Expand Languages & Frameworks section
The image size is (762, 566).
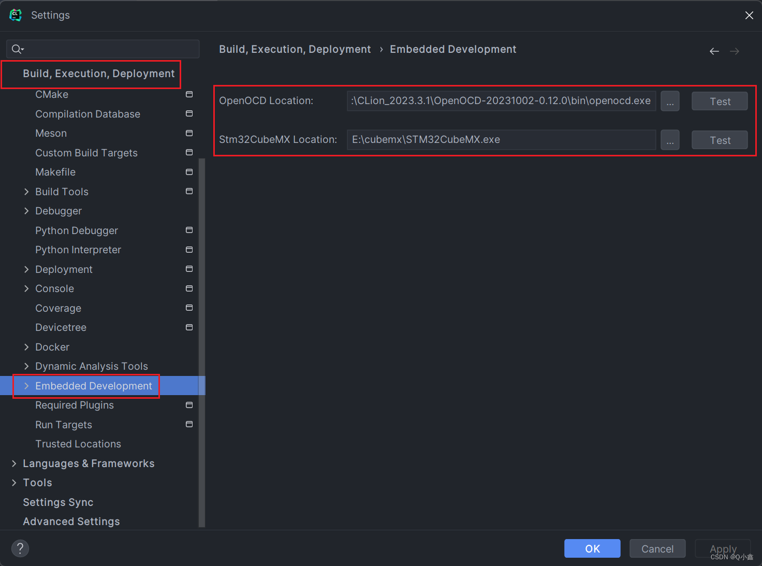[14, 463]
